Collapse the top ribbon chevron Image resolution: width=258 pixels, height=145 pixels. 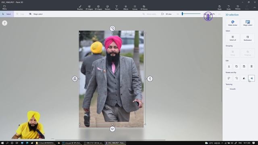[254, 8]
